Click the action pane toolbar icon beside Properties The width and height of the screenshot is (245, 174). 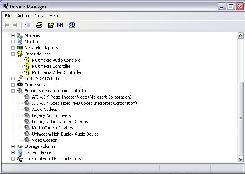tap(60, 25)
